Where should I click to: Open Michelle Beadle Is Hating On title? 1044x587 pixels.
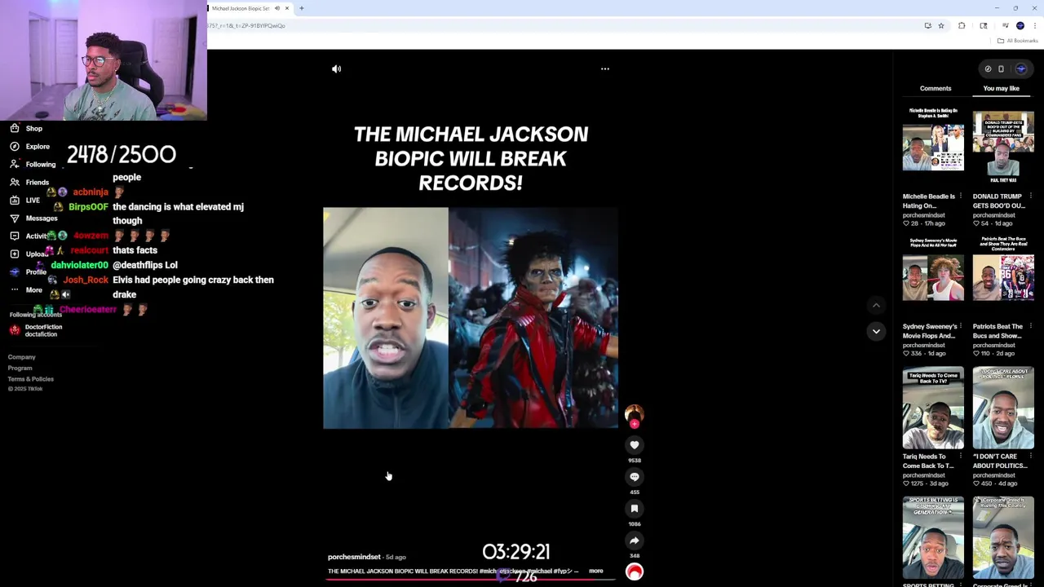pyautogui.click(x=929, y=201)
